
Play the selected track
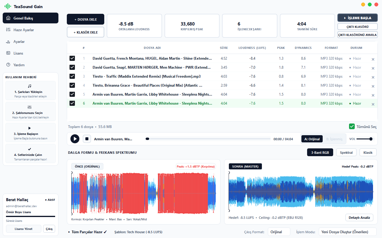(75, 139)
